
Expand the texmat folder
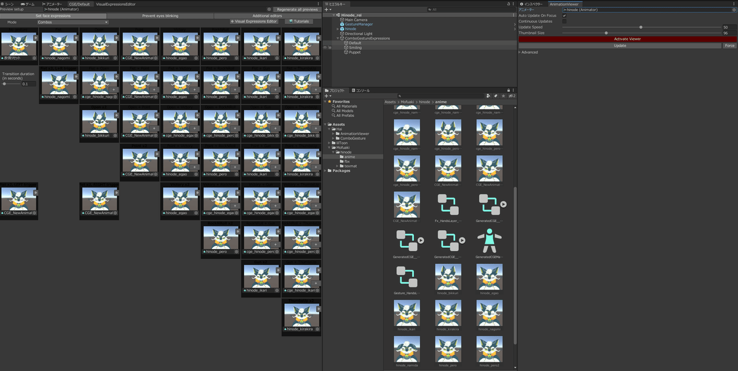pyautogui.click(x=338, y=166)
